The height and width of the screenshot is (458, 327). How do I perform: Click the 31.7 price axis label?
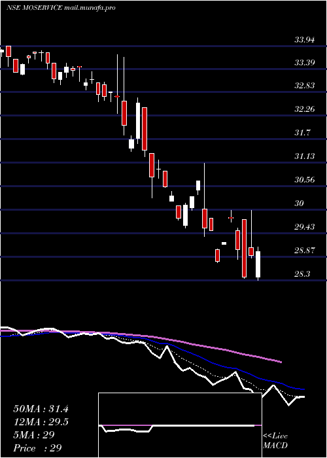click(302, 133)
